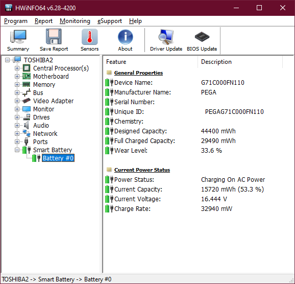Image resolution: width=295 pixels, height=284 pixels.
Task: Select Battery #0 in the tree
Action: (x=58, y=158)
